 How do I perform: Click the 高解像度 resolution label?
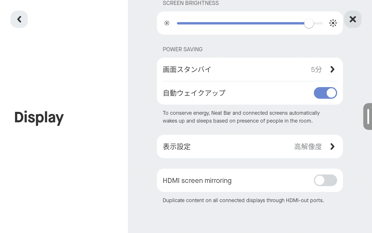pos(308,146)
